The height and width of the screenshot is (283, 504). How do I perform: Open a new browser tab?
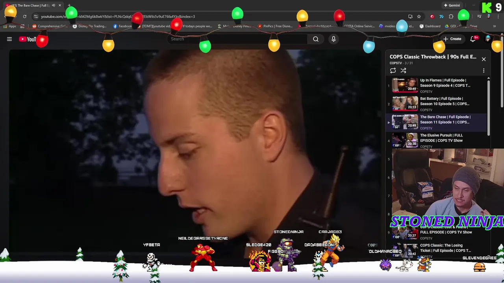[x=69, y=6]
